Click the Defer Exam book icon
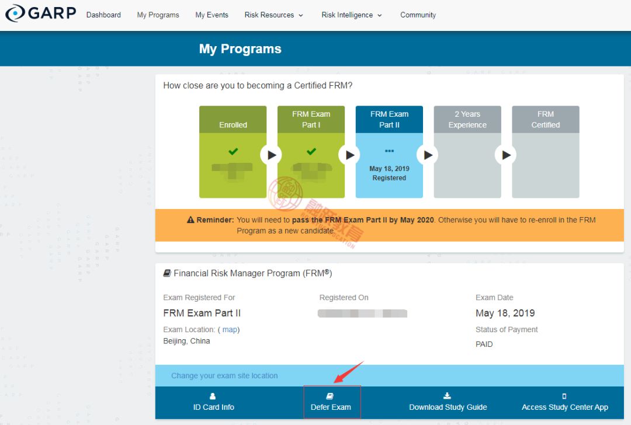The height and width of the screenshot is (425, 631). tap(330, 396)
